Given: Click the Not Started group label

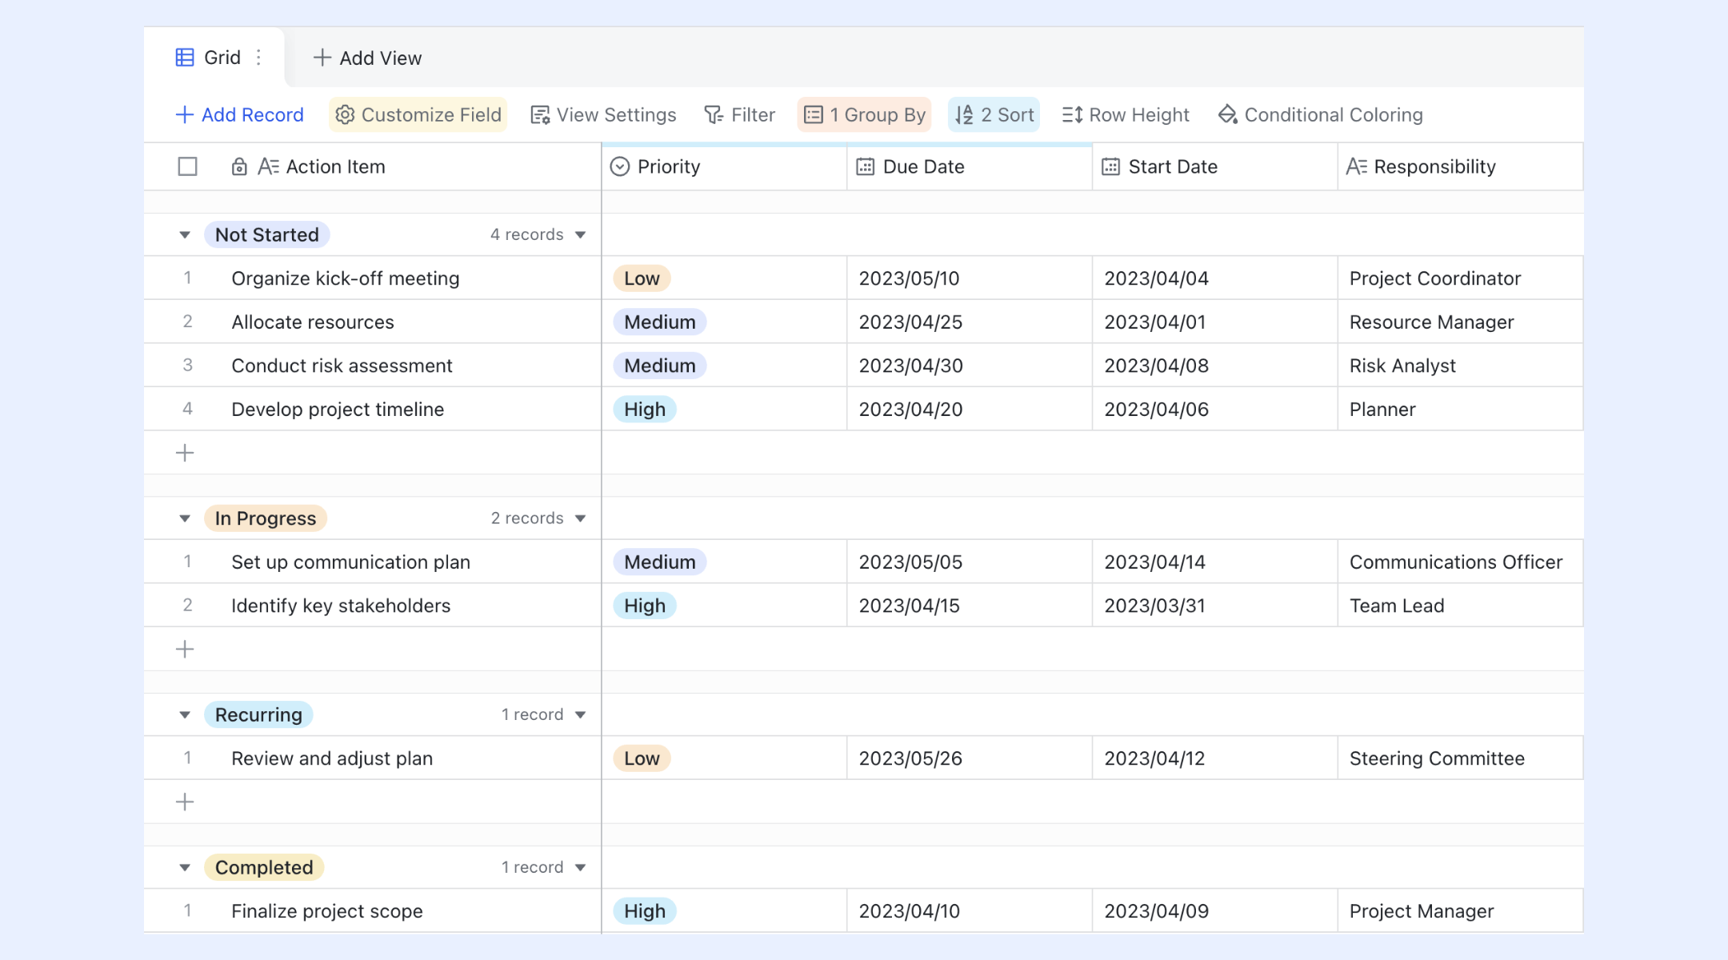Looking at the screenshot, I should 267,234.
